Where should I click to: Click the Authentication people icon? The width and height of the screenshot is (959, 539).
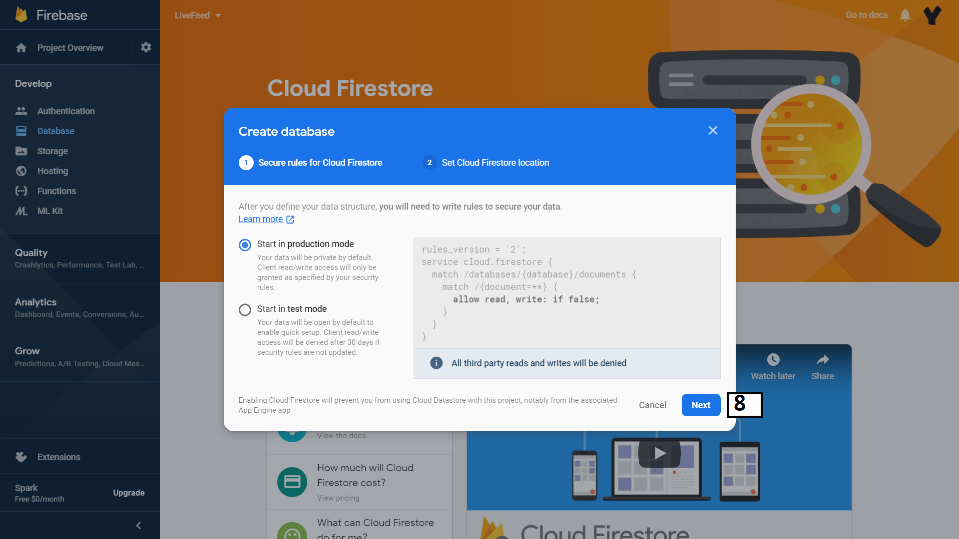pyautogui.click(x=21, y=111)
